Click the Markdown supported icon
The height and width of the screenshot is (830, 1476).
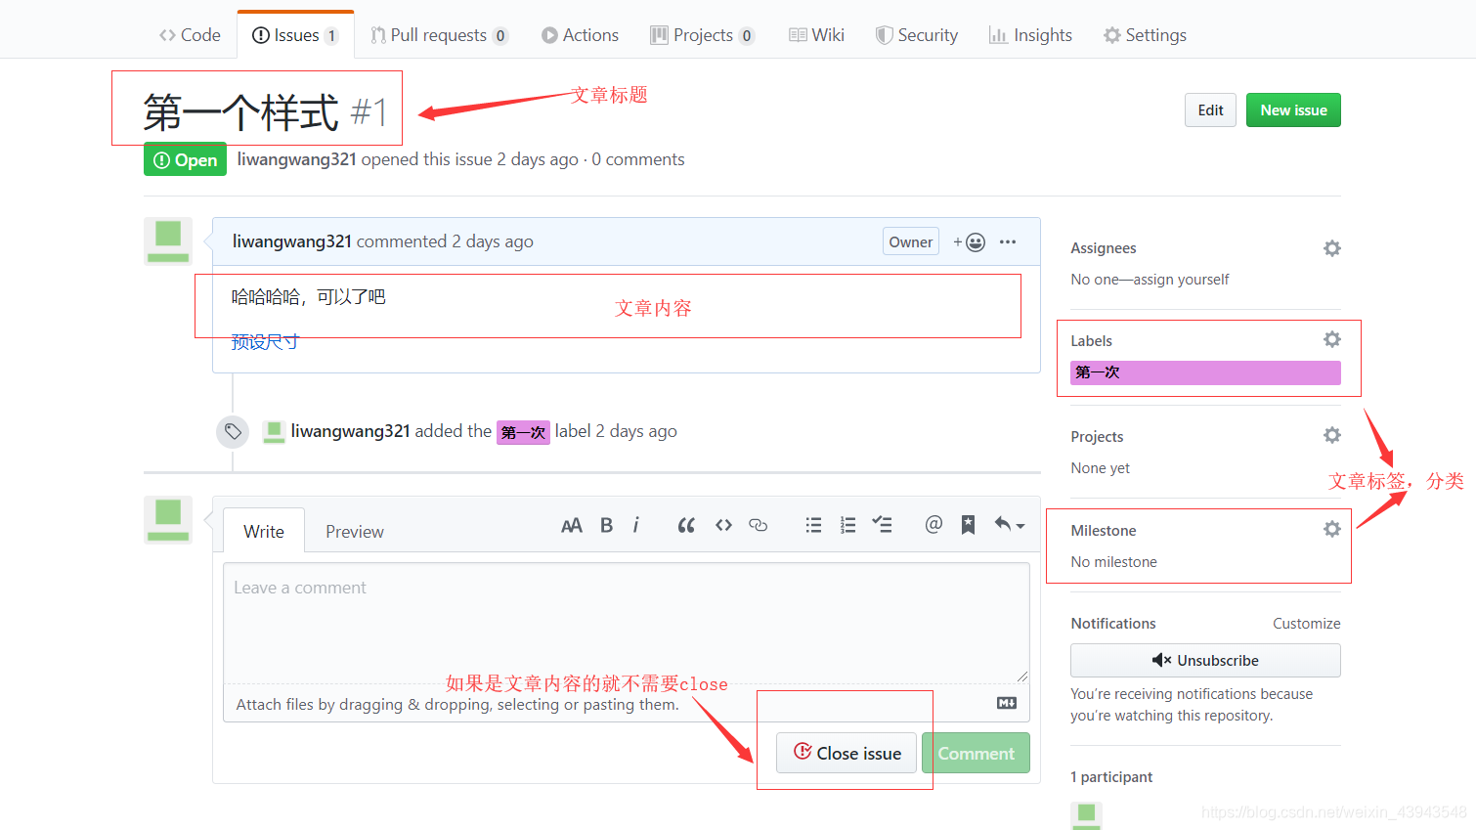pos(1007,703)
